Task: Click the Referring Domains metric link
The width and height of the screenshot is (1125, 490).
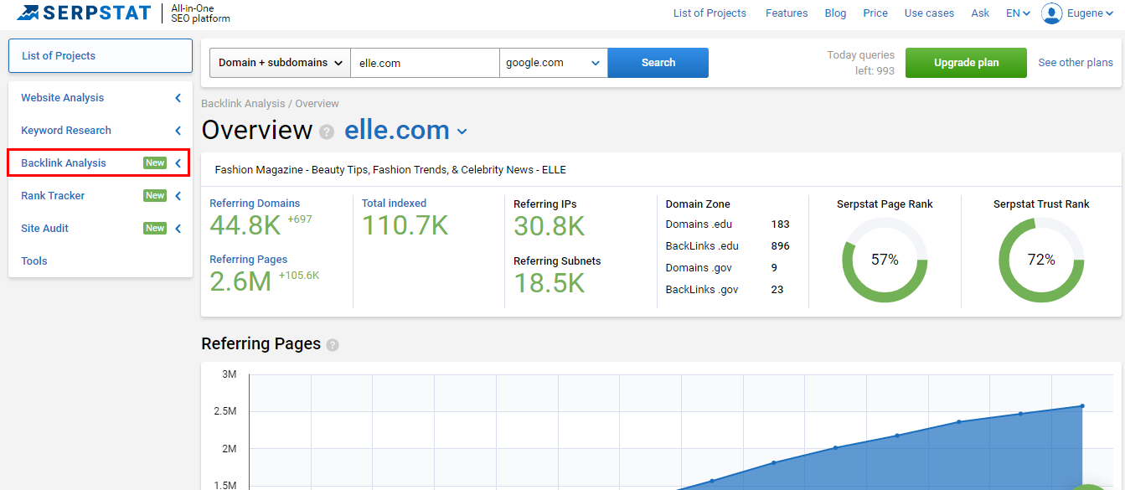Action: 255,204
